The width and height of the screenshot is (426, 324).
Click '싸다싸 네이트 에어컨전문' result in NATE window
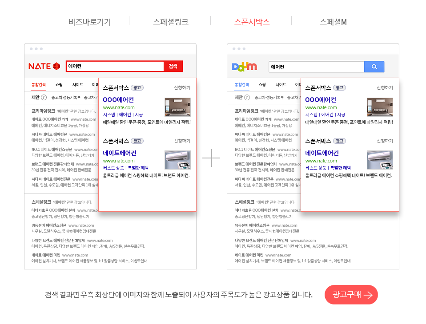(x=51, y=179)
